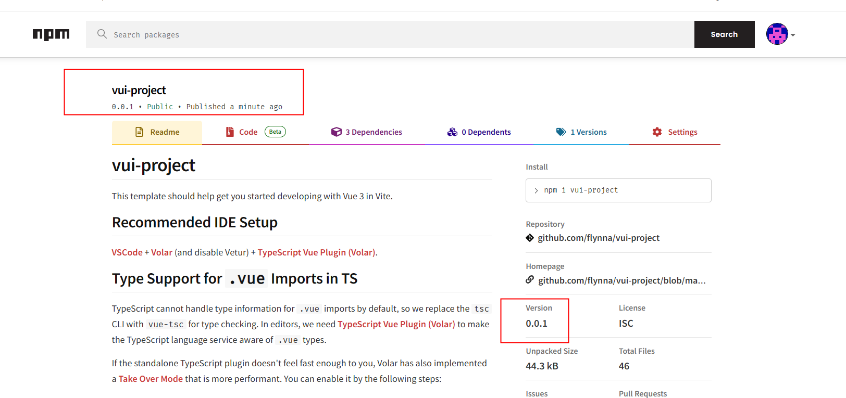
Task: Click the vui-project readme heading
Action: point(154,165)
